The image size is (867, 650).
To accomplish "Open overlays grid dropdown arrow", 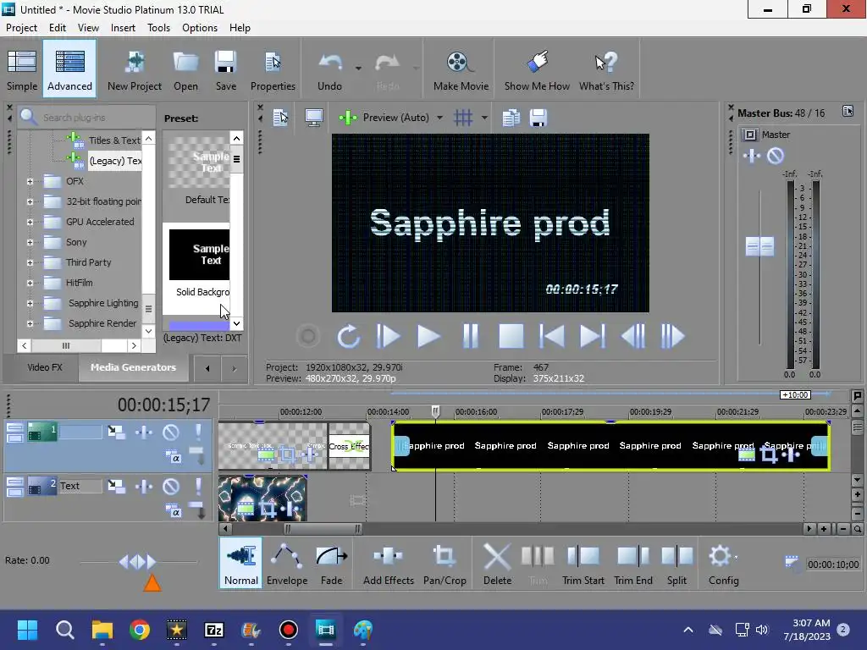I will click(484, 117).
